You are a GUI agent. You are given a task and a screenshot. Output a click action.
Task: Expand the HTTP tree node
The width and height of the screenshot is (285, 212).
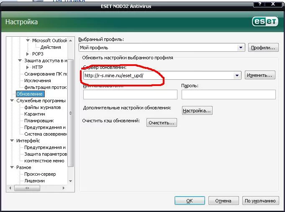click(28, 67)
